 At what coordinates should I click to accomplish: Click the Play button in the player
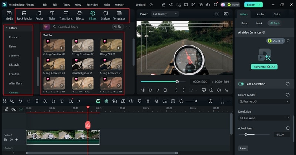(158, 90)
